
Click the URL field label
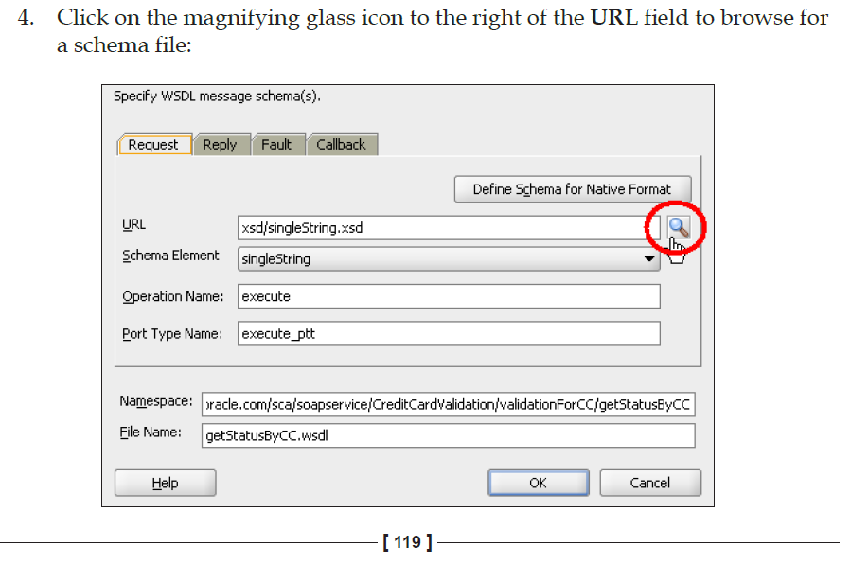click(x=133, y=224)
